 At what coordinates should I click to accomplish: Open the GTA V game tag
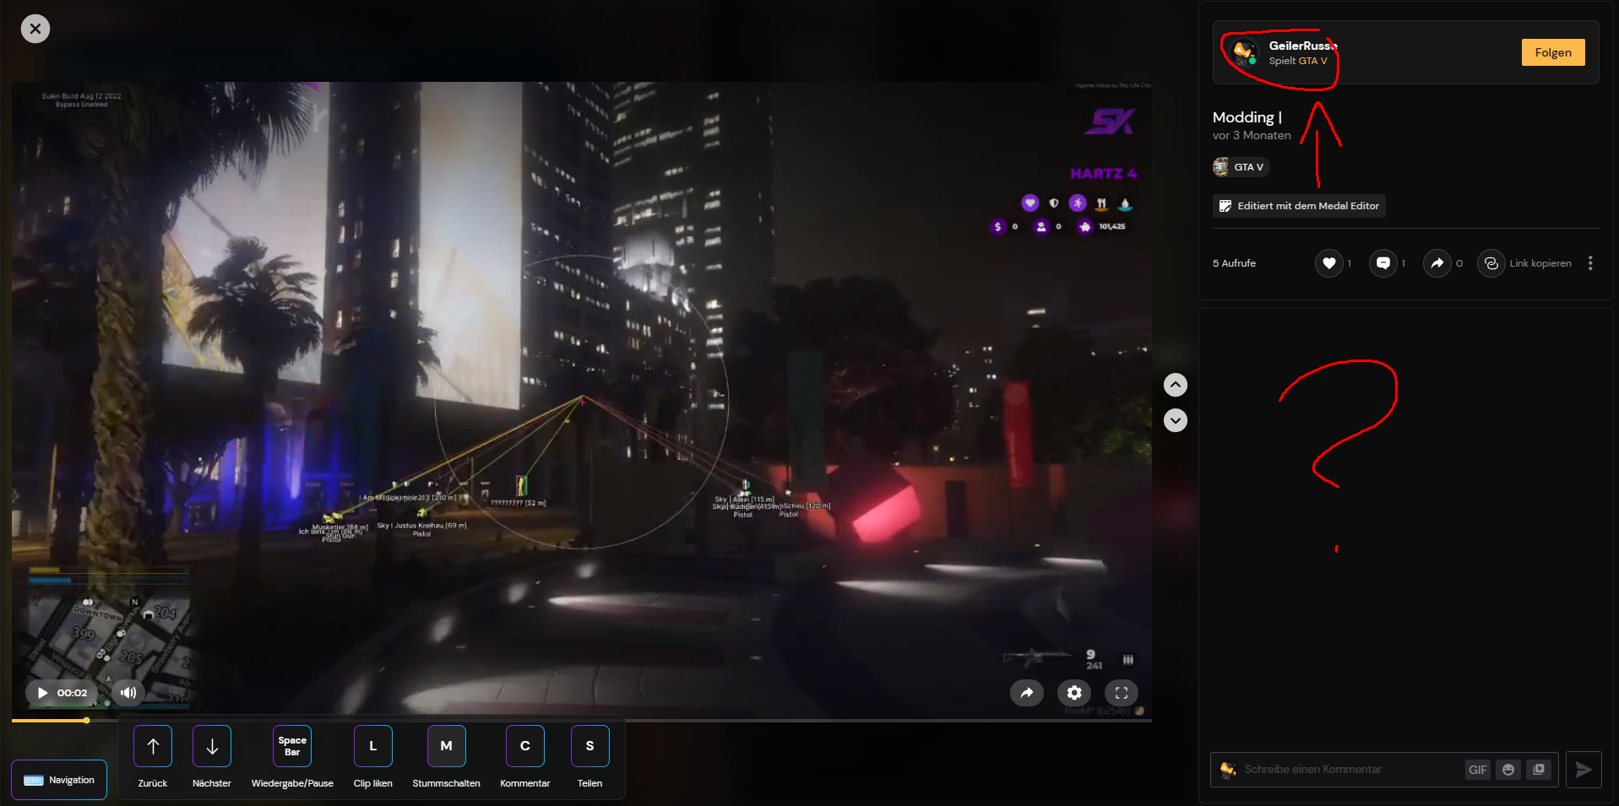point(1241,167)
